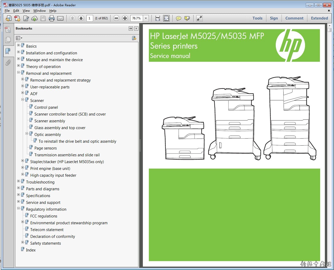Collapse the Scanner bookmark node

(23, 100)
